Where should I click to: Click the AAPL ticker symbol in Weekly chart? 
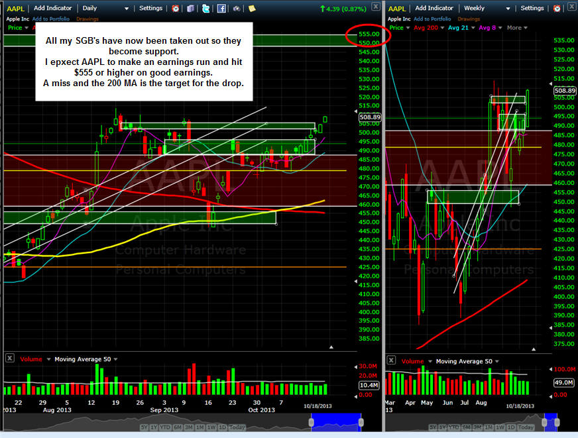(397, 9)
